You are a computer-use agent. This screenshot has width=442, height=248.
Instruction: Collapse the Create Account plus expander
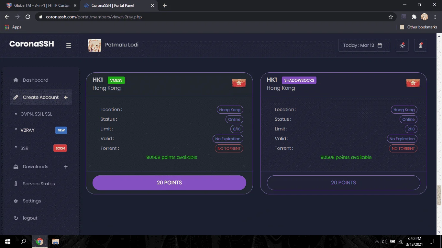click(x=66, y=97)
